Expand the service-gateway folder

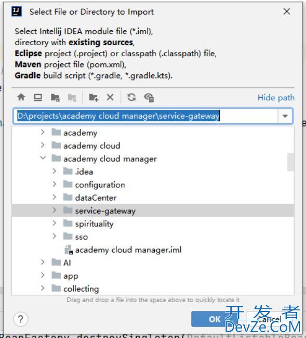pos(54,210)
